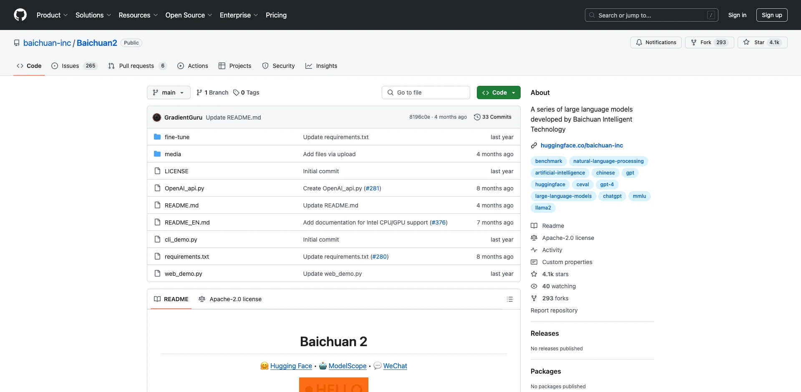Open the huggingface.co/baichuan-inc link
The height and width of the screenshot is (392, 801).
tap(582, 145)
